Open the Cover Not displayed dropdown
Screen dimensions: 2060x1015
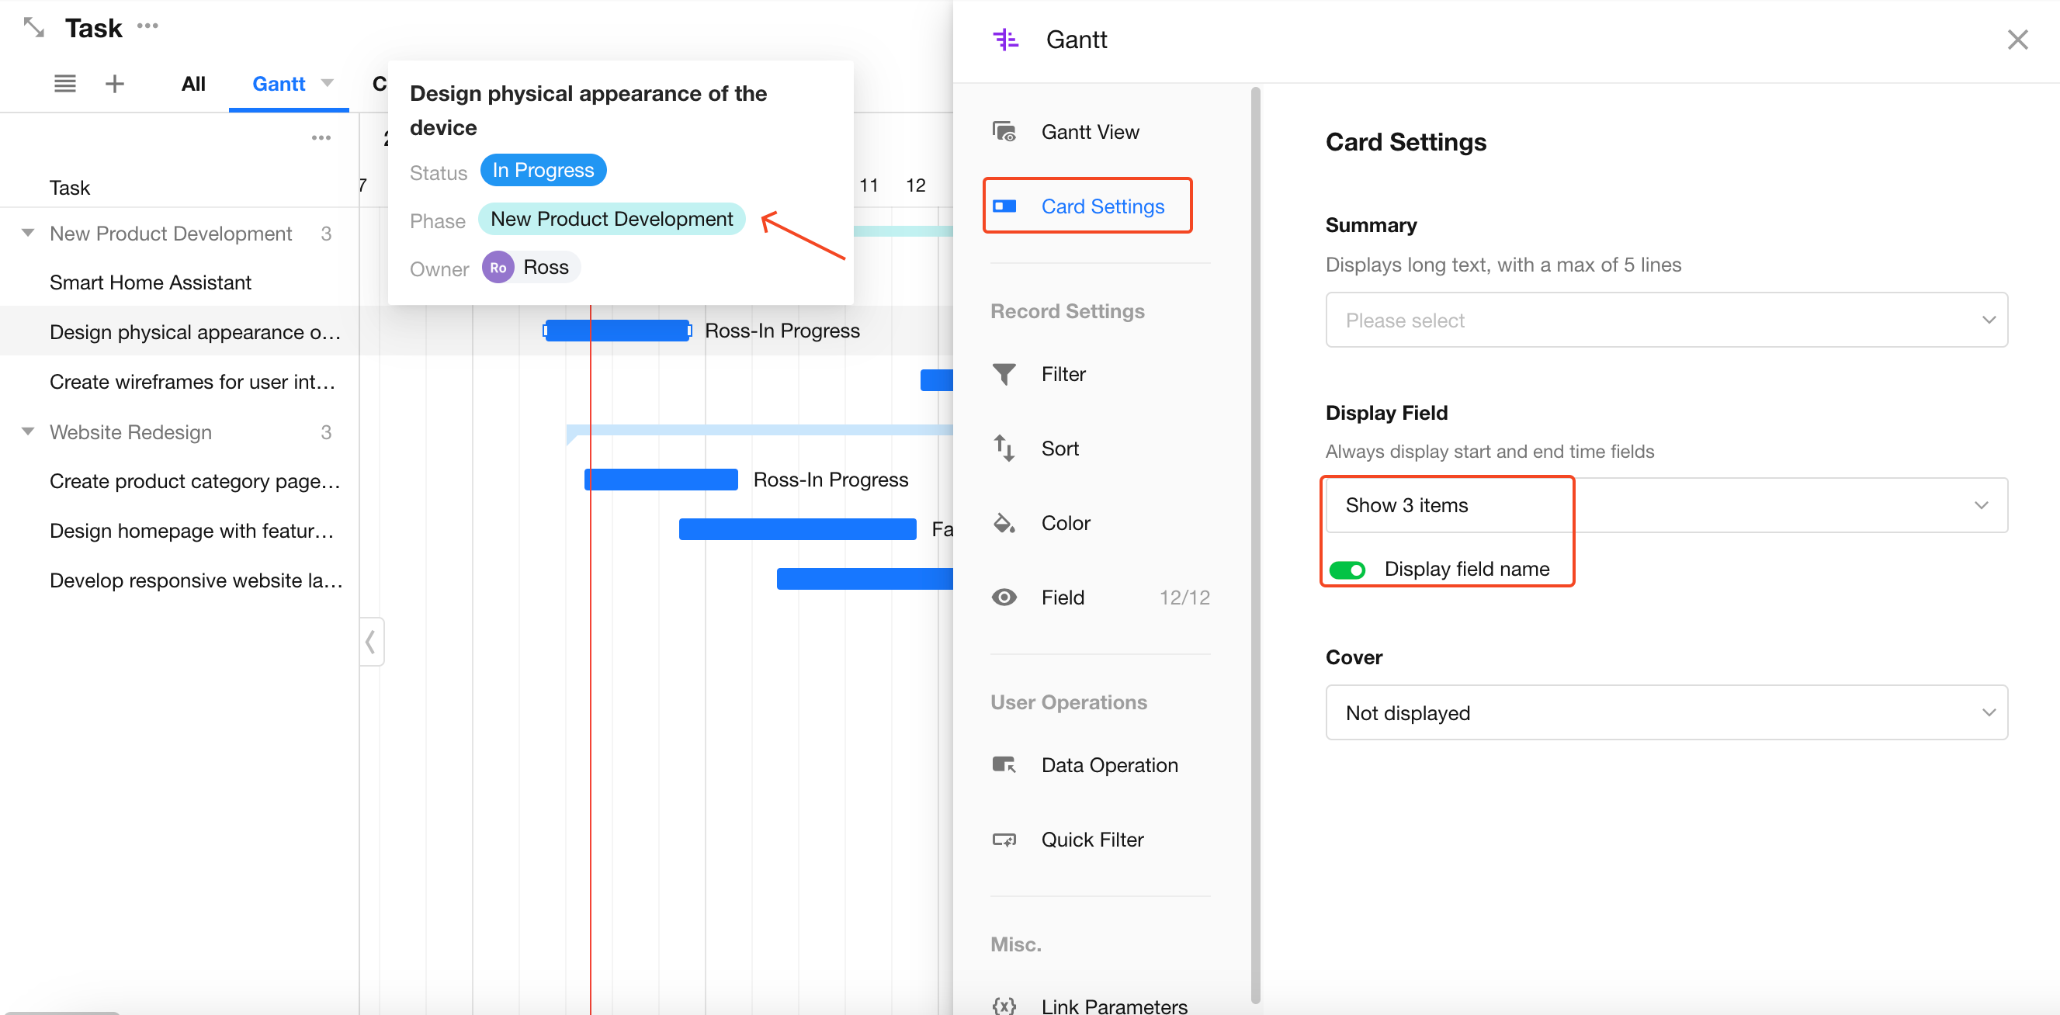(1666, 712)
